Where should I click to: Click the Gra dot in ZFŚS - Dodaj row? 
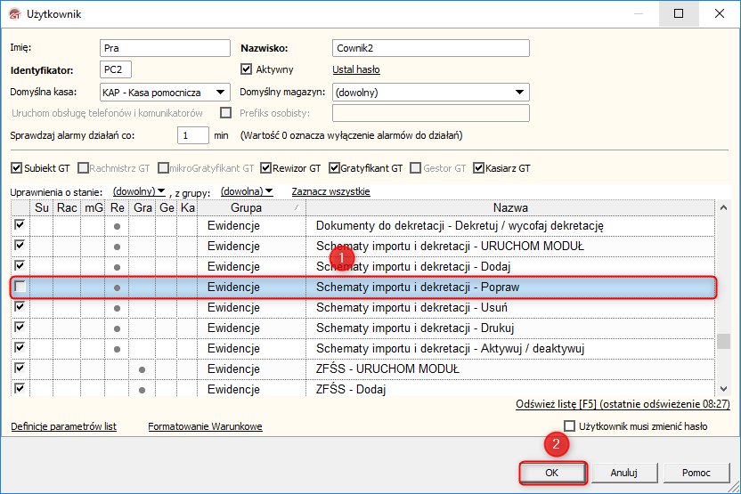[142, 389]
